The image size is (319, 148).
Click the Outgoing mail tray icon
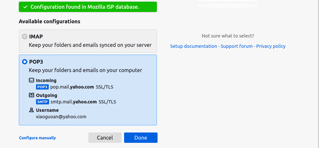point(32,95)
